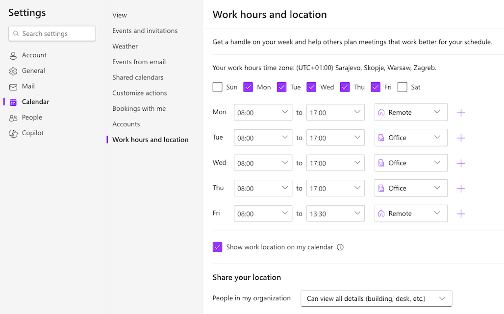Open Wed end time dropdown

tap(335, 163)
